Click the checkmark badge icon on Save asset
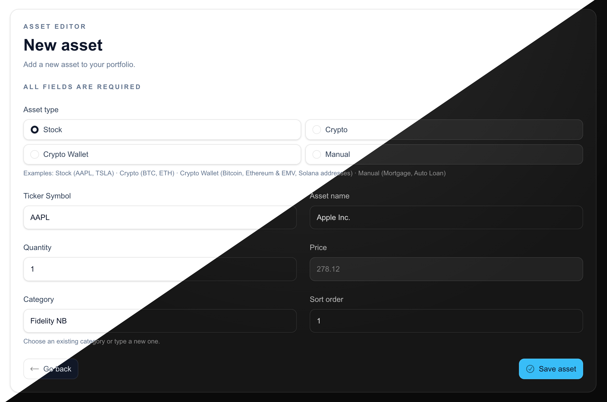Viewport: 607px width, 402px height. click(530, 369)
